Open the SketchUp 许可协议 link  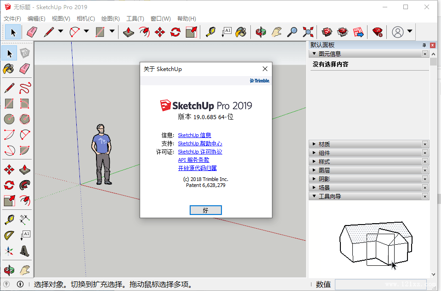pyautogui.click(x=200, y=152)
